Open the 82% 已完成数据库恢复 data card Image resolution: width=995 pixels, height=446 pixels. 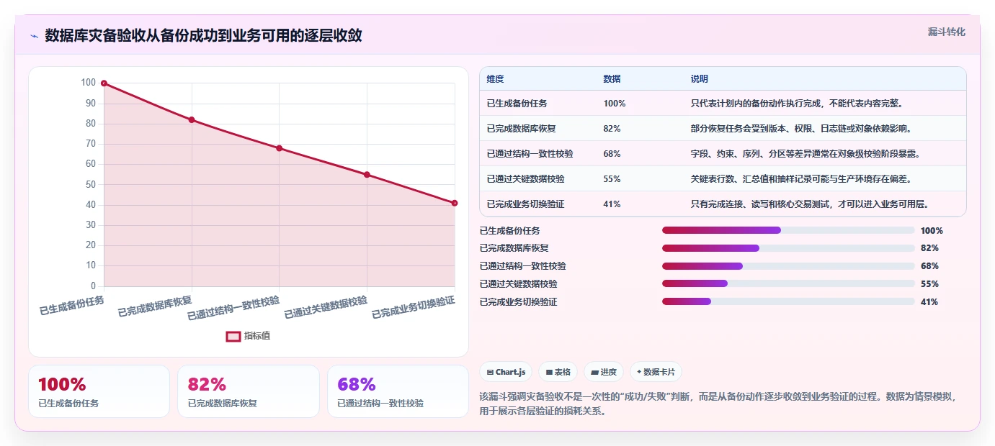tap(249, 391)
